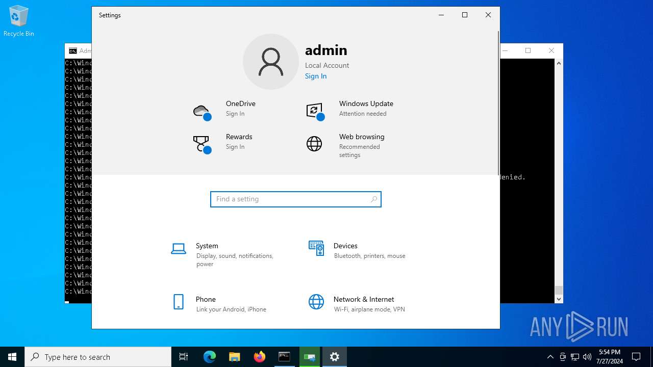Open System settings laptop icon
The image size is (653, 367).
click(x=179, y=249)
